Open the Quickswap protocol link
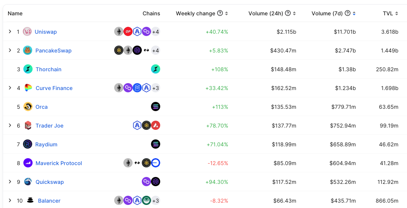This screenshot has width=407, height=208. (x=49, y=182)
